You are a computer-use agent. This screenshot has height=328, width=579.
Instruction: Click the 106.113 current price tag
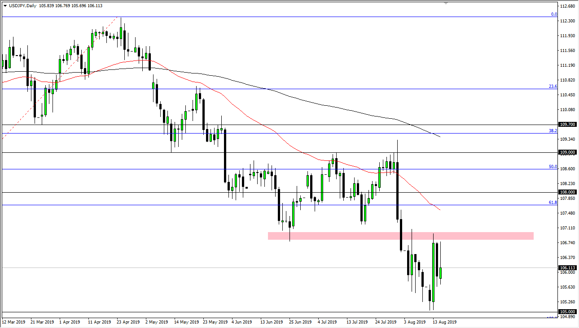[x=566, y=268]
